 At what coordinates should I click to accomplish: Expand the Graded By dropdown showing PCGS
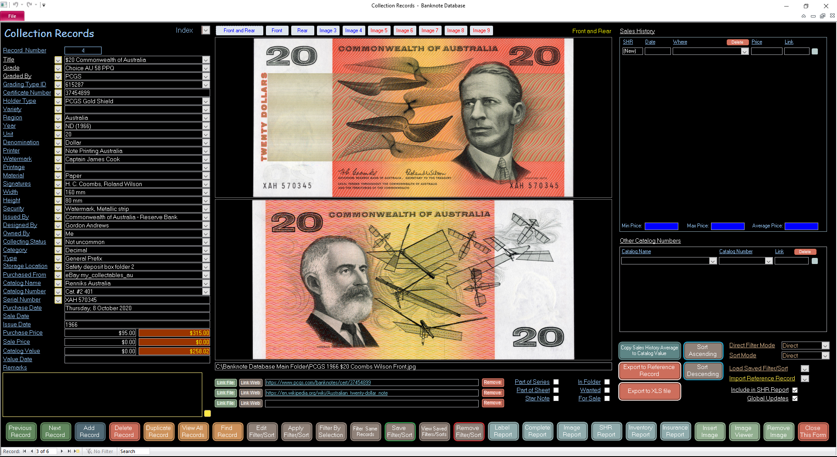pos(206,76)
